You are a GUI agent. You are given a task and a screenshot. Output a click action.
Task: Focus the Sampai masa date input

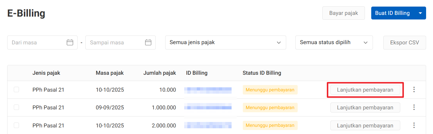coord(115,42)
